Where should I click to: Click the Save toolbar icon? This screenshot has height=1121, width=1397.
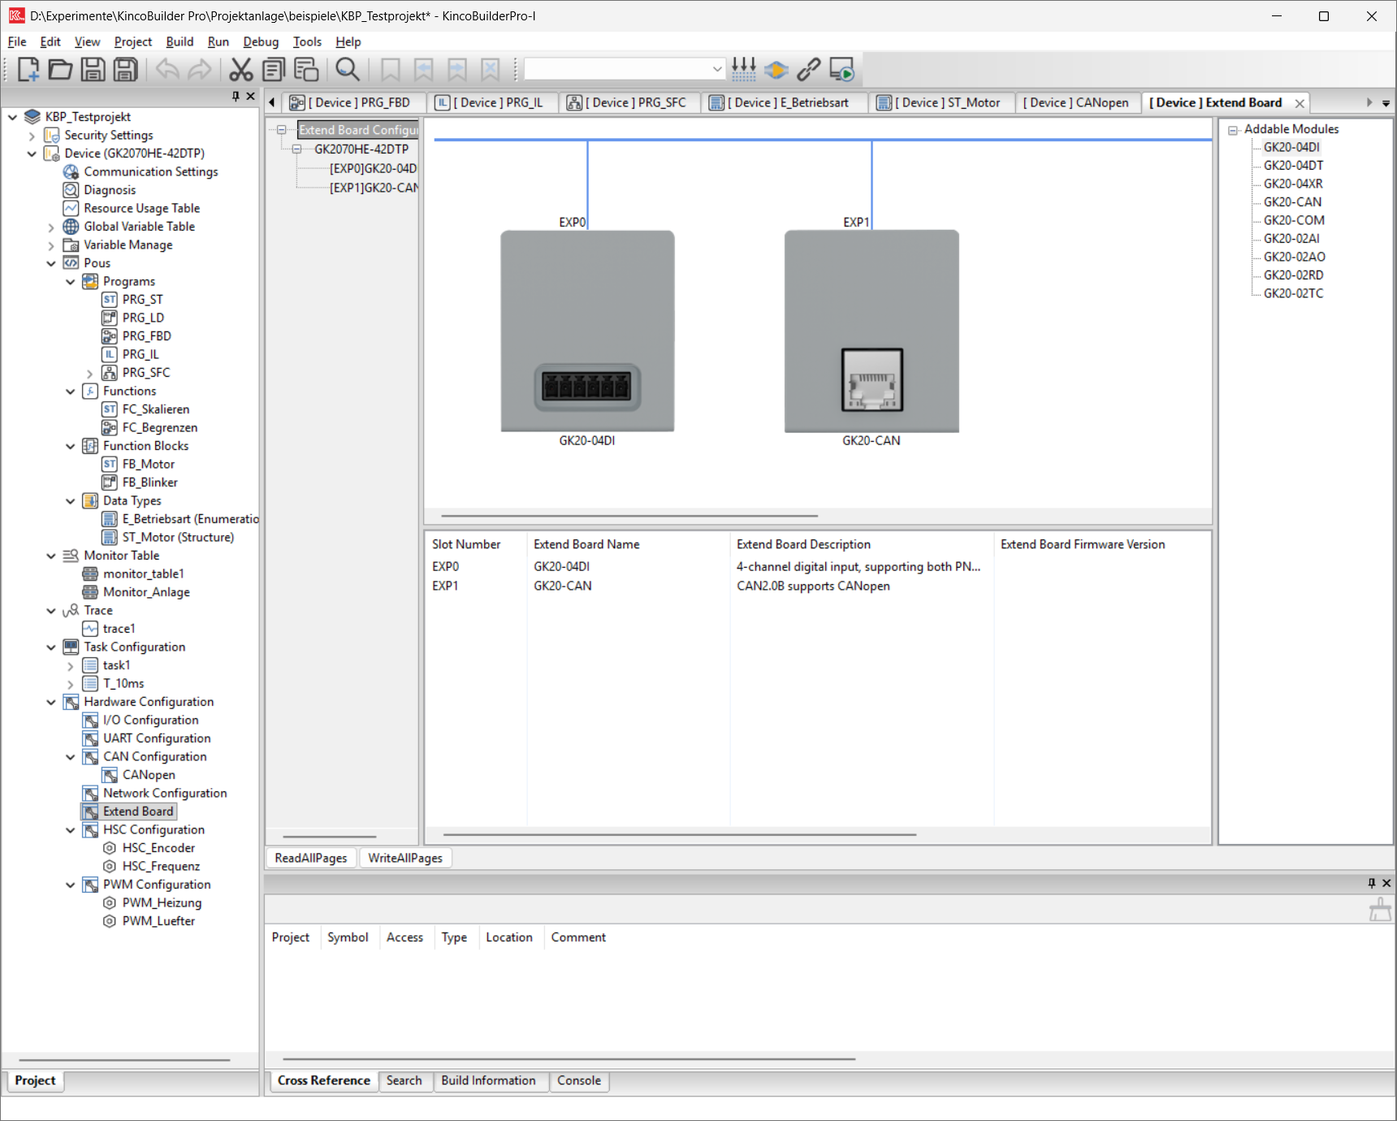93,70
